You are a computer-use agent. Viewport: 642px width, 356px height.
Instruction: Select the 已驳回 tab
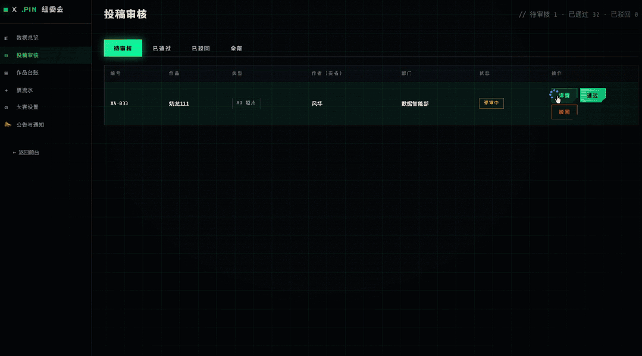201,48
